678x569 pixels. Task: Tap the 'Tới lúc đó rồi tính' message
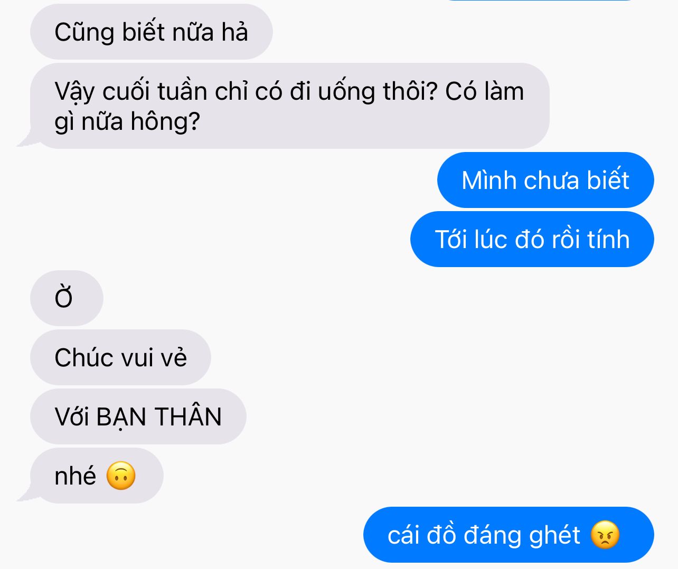pyautogui.click(x=532, y=239)
